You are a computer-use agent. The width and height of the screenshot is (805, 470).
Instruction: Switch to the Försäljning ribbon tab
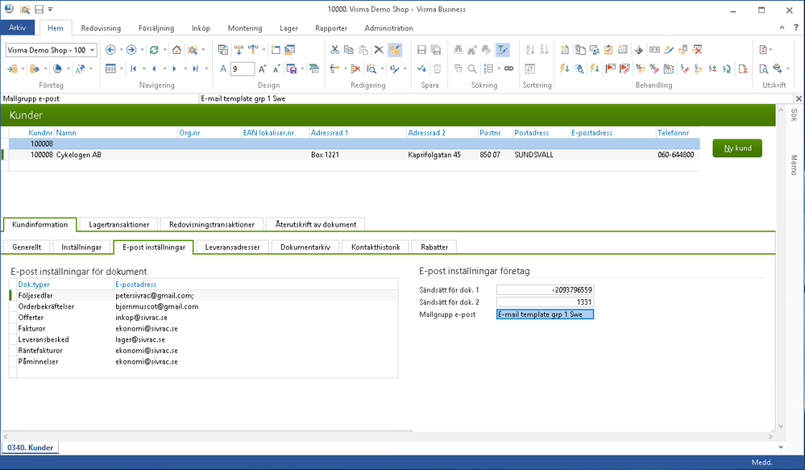point(156,28)
